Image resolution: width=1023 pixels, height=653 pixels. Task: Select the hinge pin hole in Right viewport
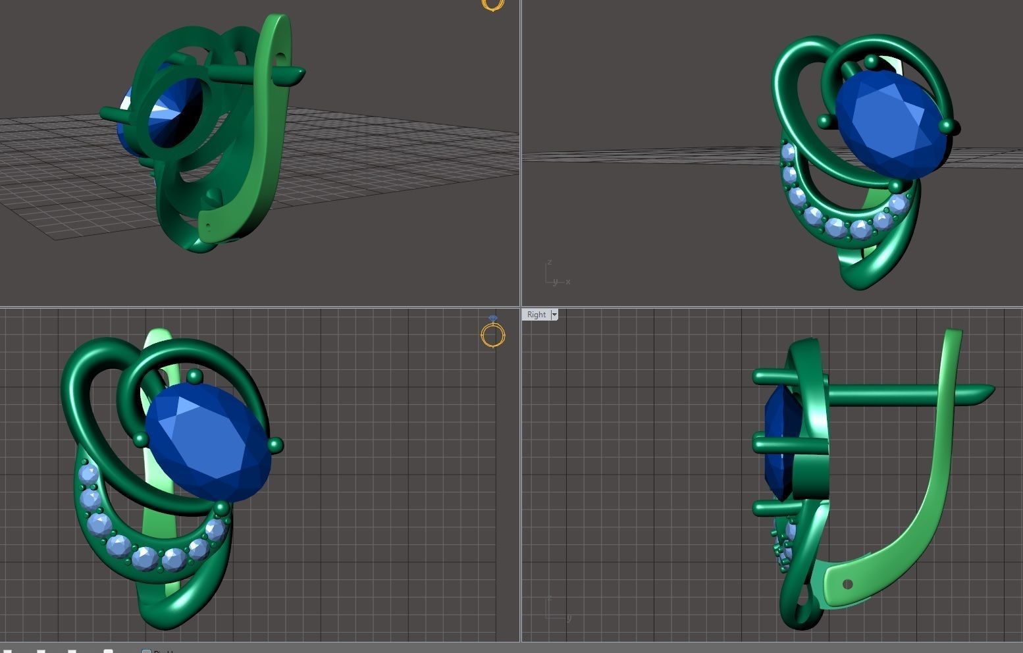(848, 584)
